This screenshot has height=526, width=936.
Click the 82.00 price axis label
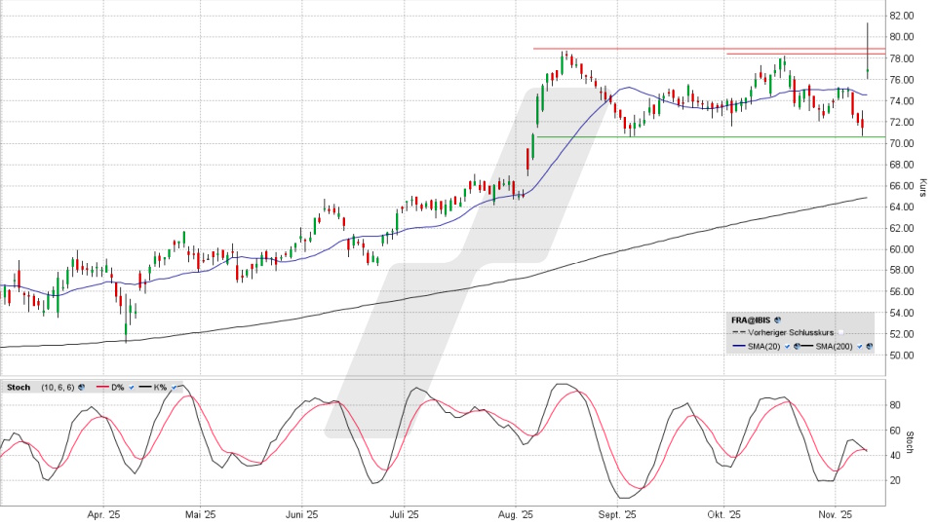[900, 16]
